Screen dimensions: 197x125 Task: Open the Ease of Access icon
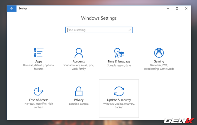click(x=38, y=91)
